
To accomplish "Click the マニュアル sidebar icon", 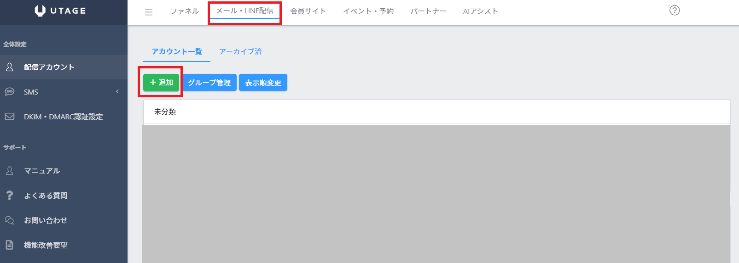I will (x=10, y=171).
